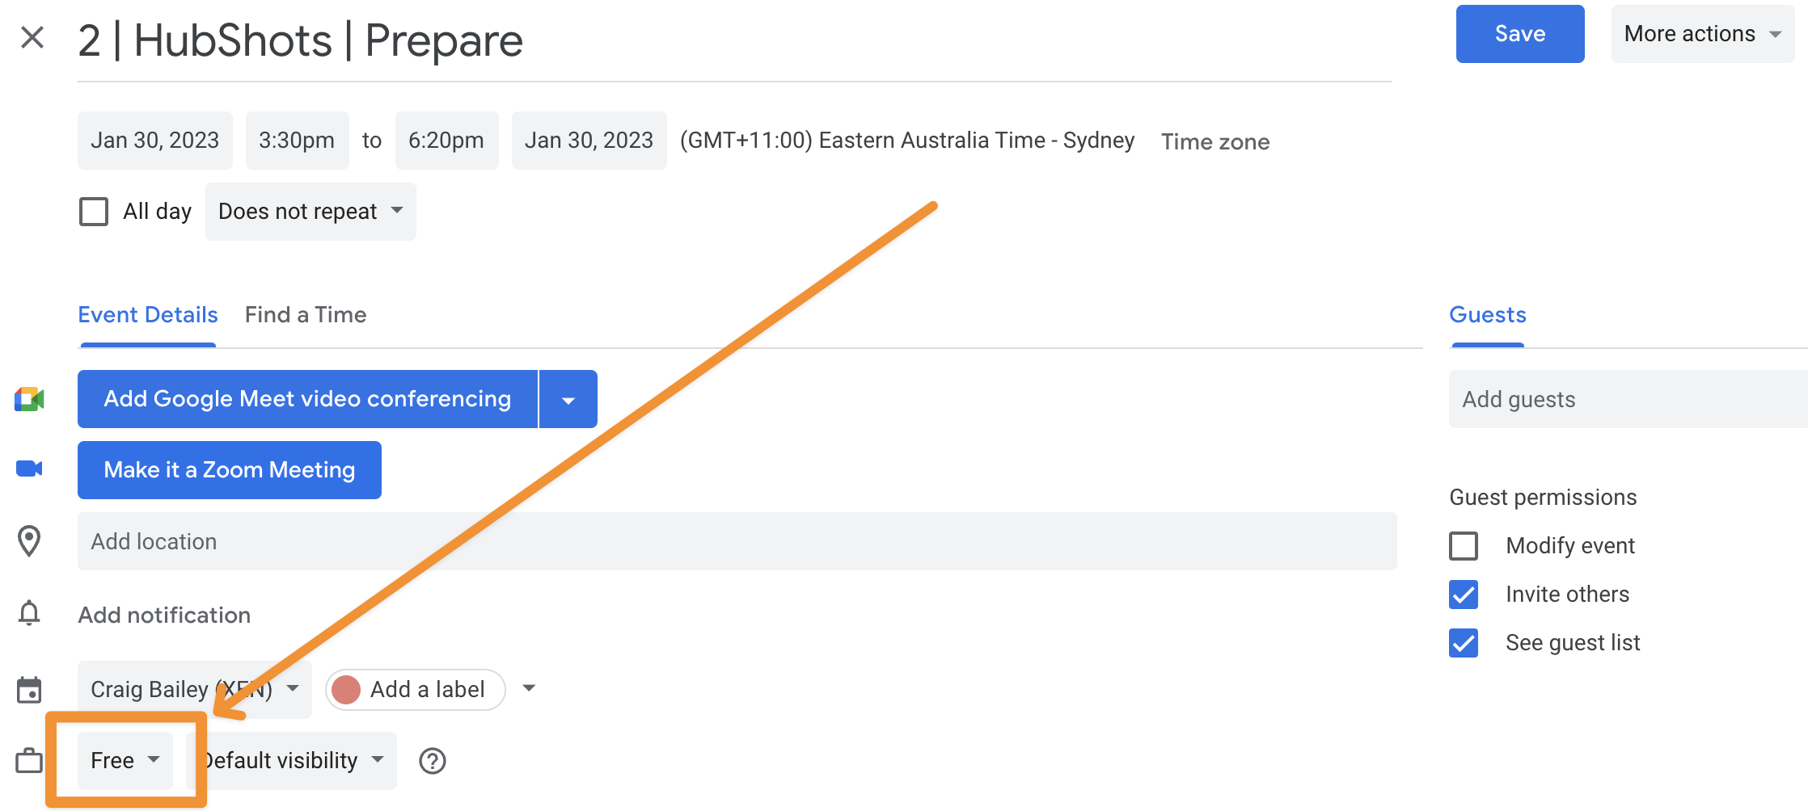Click the location pin icon
1808x811 pixels.
(29, 541)
